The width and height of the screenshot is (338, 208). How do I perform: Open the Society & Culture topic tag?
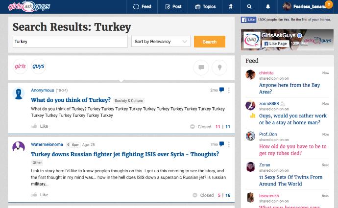pyautogui.click(x=129, y=100)
